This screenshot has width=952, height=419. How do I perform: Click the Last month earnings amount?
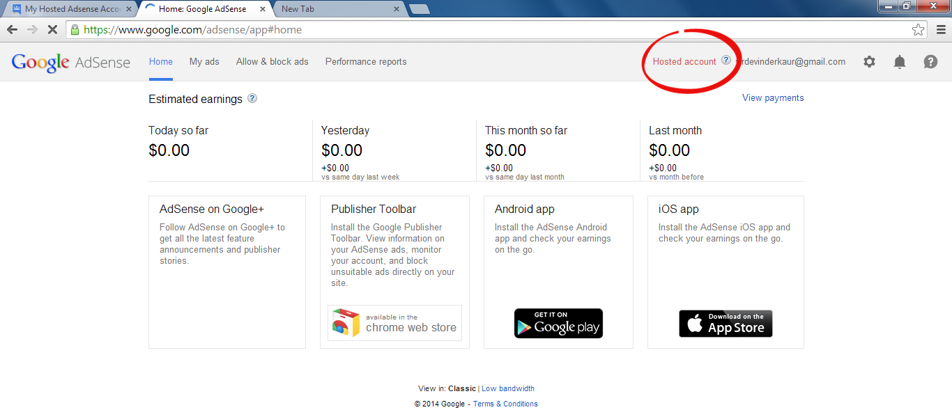pos(670,150)
